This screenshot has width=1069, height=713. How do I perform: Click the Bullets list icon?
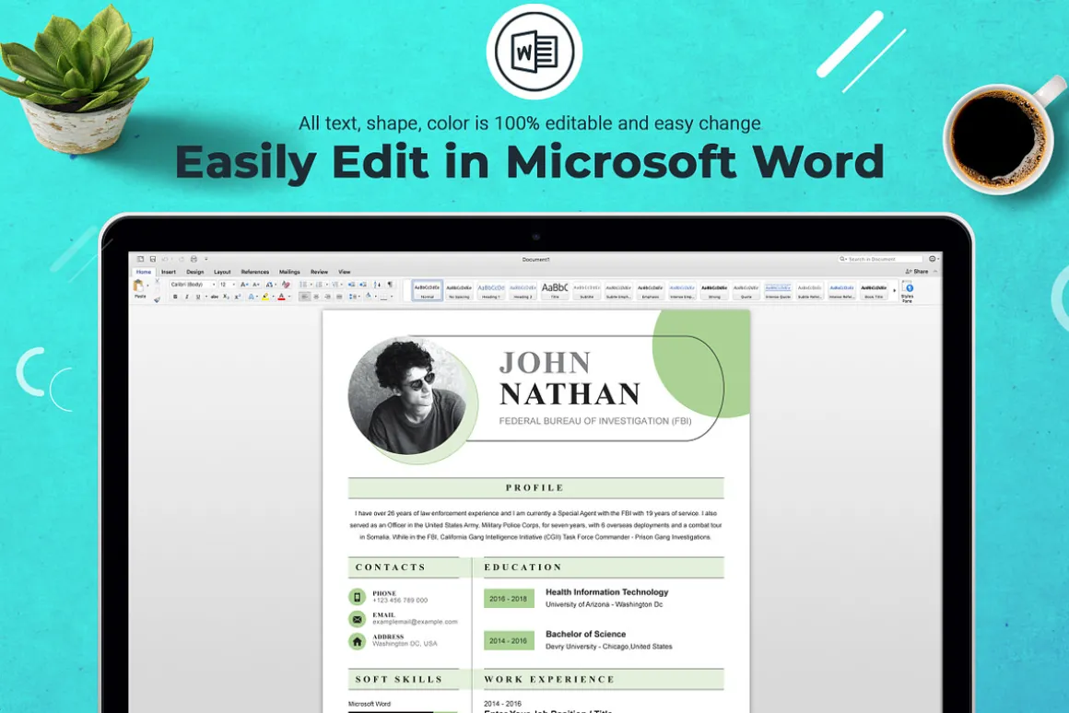coord(303,285)
